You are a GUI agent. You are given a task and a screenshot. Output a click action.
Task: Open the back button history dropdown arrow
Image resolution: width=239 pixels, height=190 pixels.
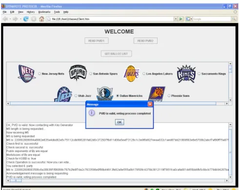pyautogui.click(x=10, y=19)
